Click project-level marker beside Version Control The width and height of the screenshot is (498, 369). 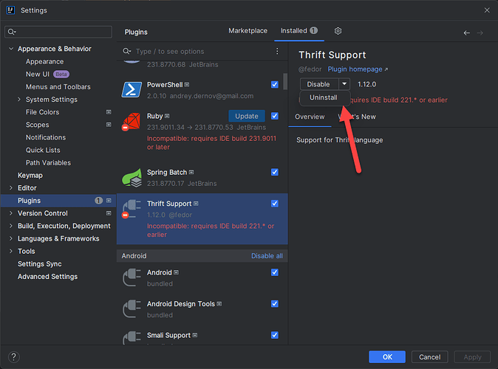point(109,213)
